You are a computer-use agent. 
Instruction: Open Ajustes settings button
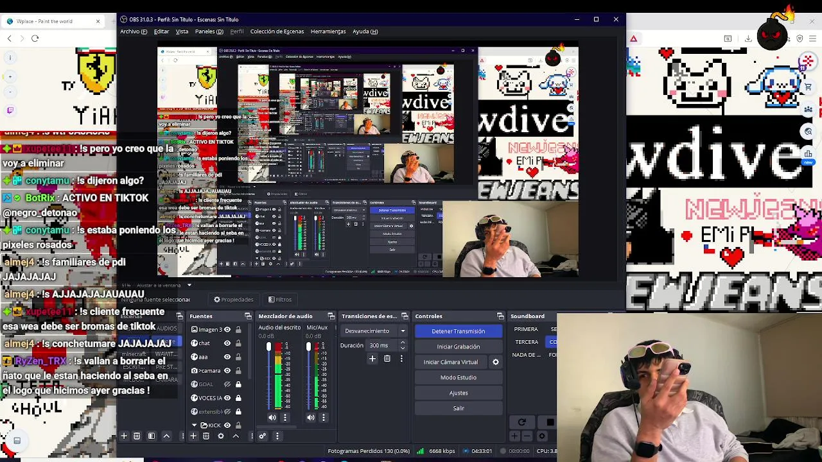tap(459, 393)
